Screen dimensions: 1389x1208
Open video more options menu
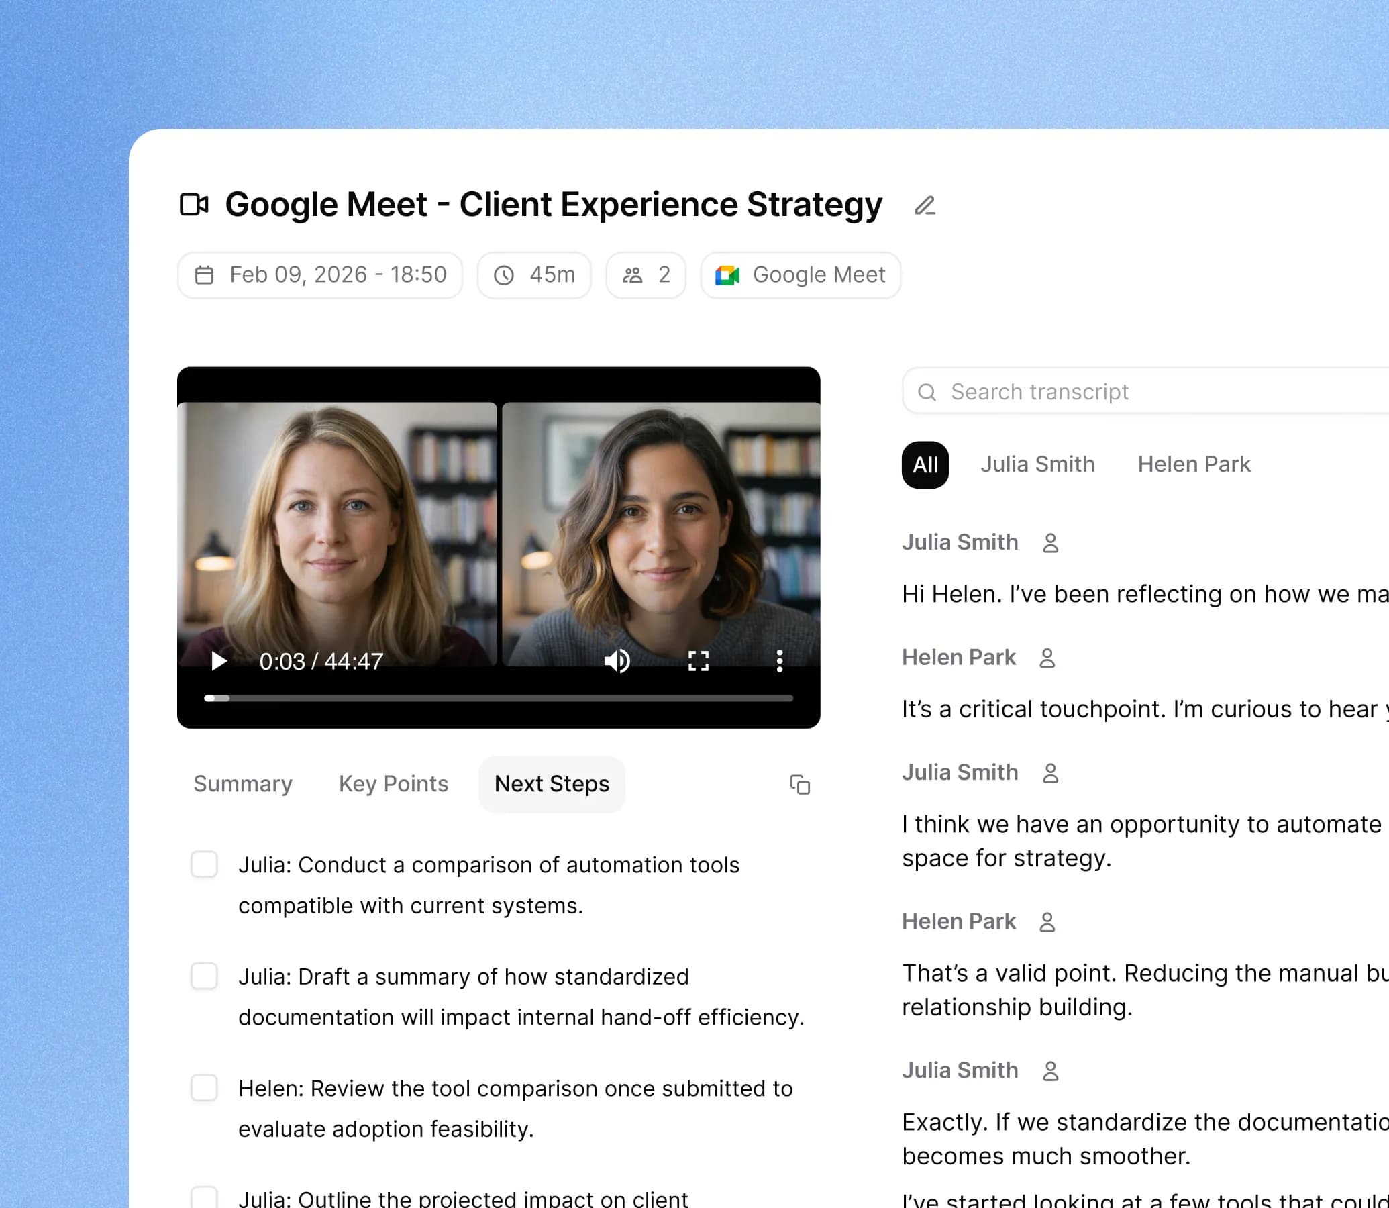click(779, 661)
